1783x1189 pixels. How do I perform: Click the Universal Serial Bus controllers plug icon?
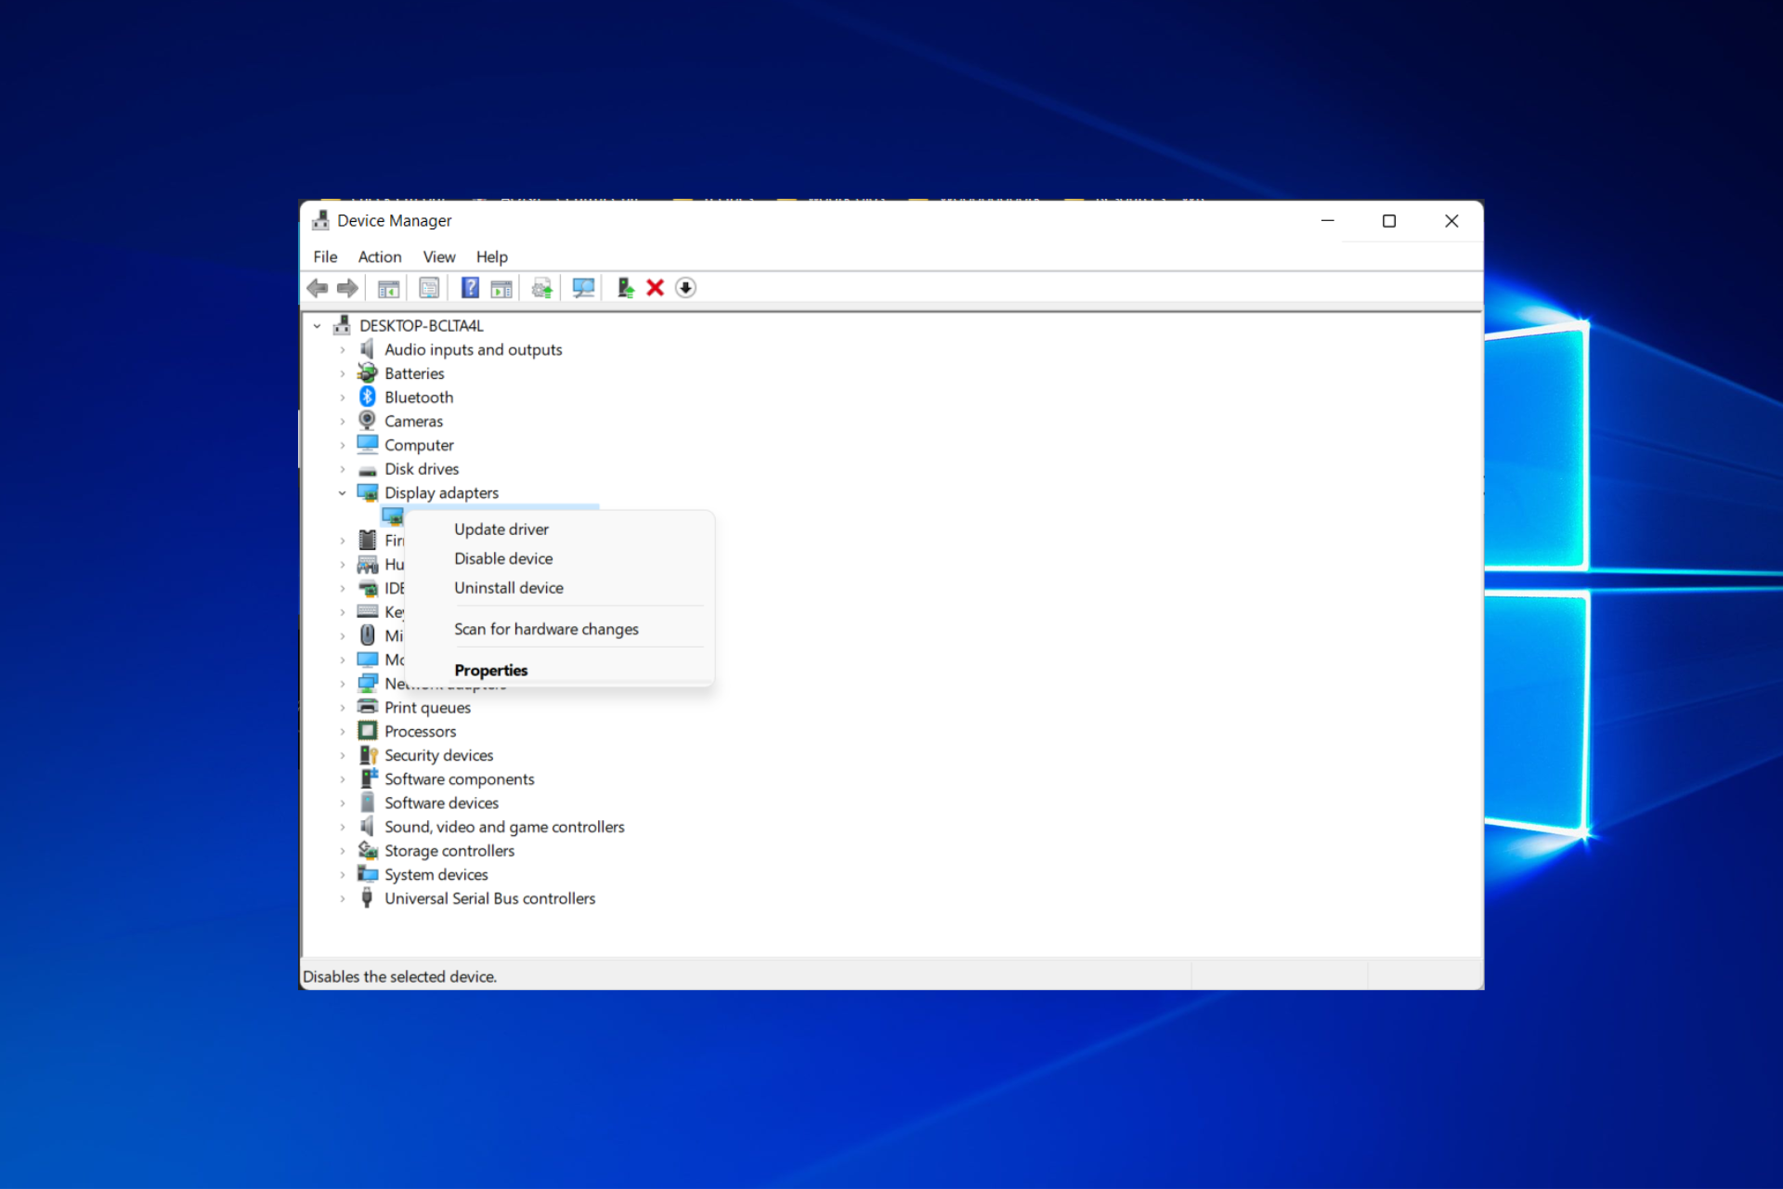[367, 898]
